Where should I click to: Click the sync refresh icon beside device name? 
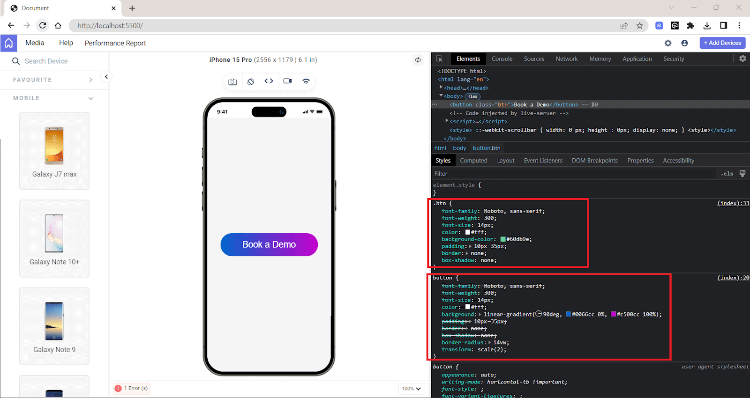(x=418, y=60)
